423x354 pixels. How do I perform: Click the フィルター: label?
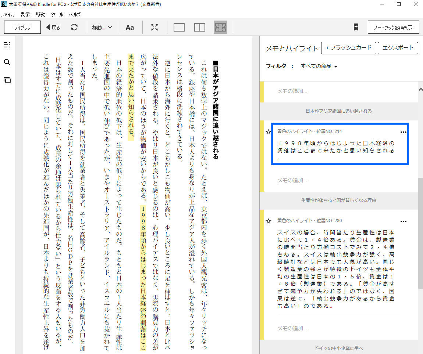click(x=279, y=66)
